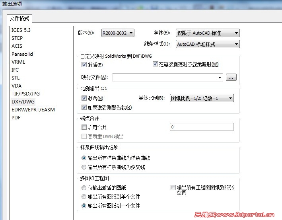
Task: Select ACIS format in list
Action: [17, 46]
